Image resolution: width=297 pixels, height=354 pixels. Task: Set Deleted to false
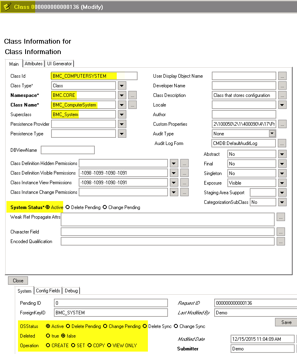coord(63,336)
